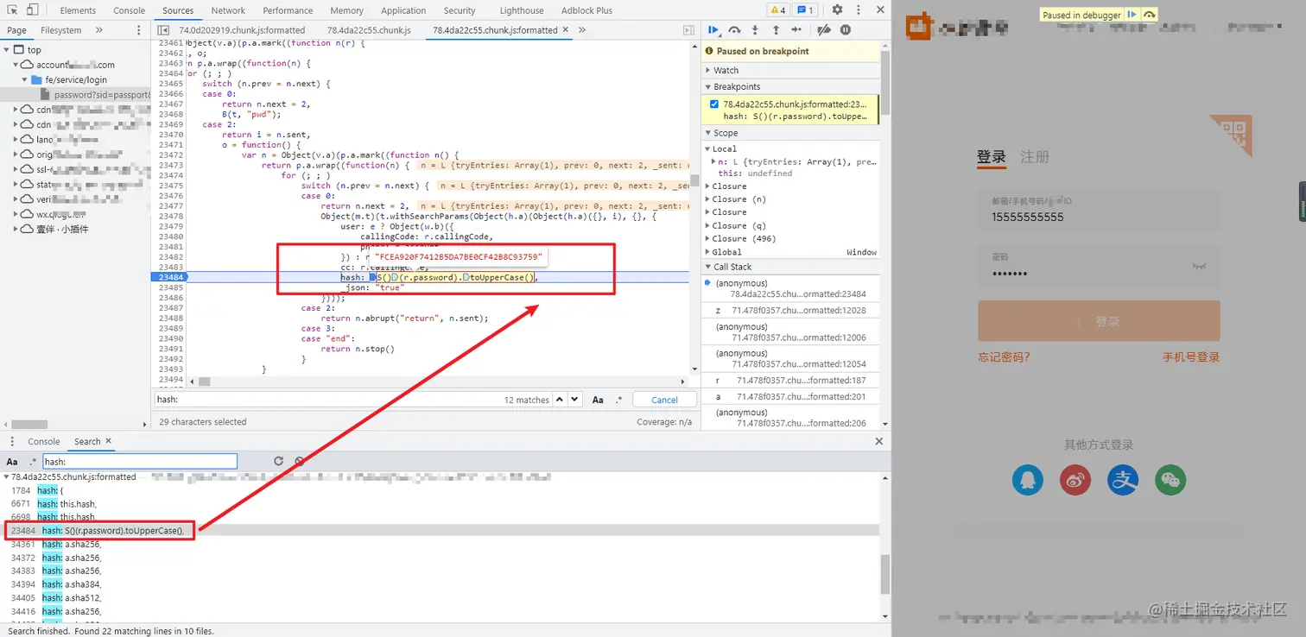Open the Lighthouse tab
Viewport: 1306px width, 637px height.
pyautogui.click(x=522, y=10)
